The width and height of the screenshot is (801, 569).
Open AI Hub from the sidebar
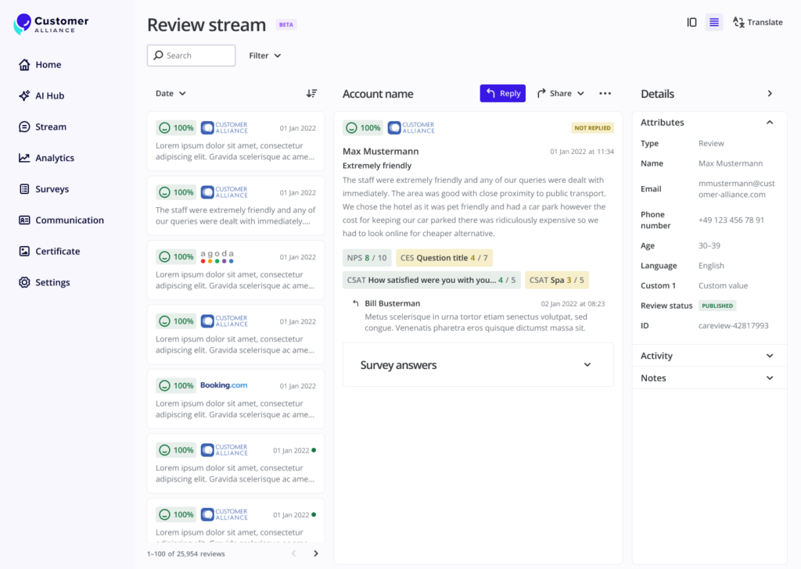[x=49, y=95]
